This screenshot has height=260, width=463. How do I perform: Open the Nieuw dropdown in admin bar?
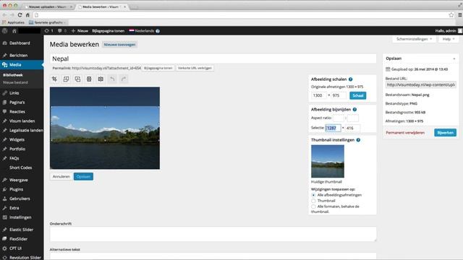(x=80, y=30)
